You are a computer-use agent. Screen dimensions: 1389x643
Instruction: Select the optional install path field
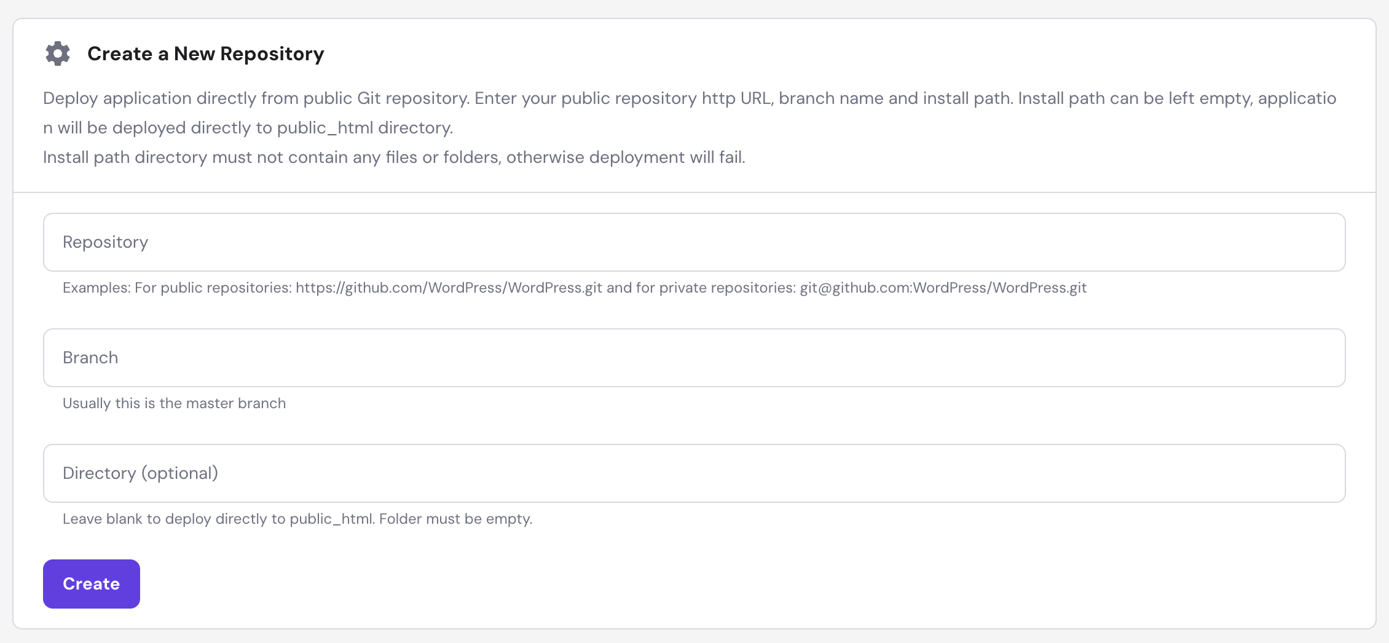click(693, 473)
